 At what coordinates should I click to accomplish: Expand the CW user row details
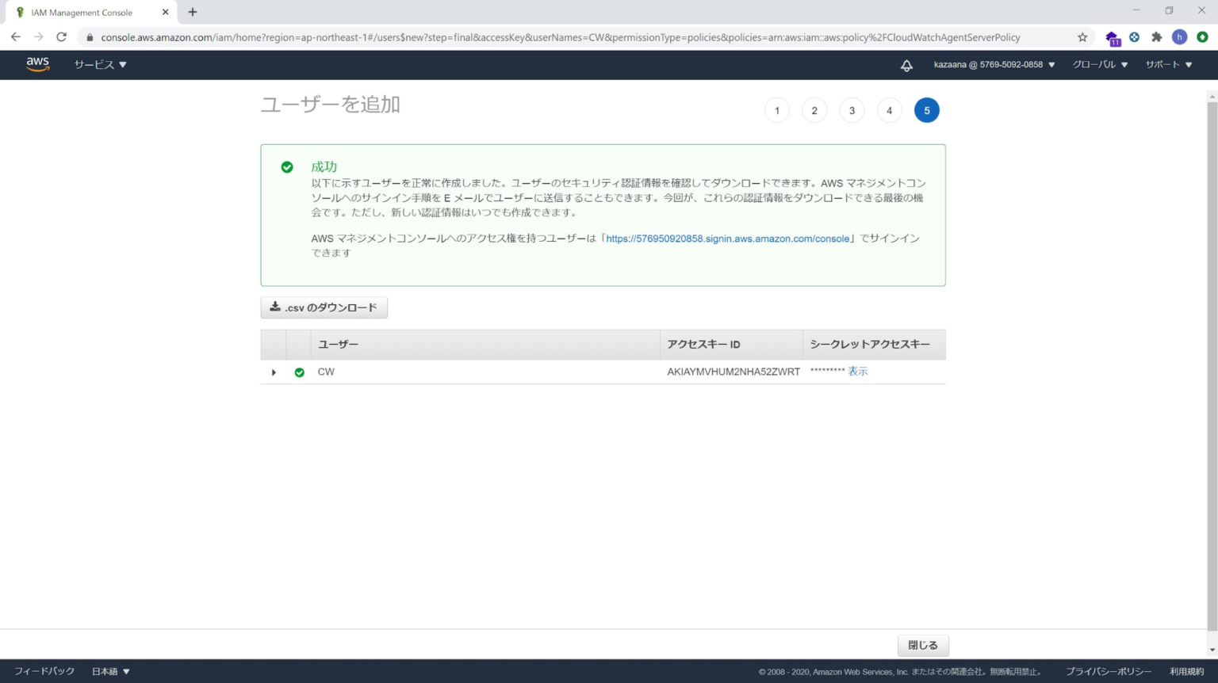coord(274,372)
